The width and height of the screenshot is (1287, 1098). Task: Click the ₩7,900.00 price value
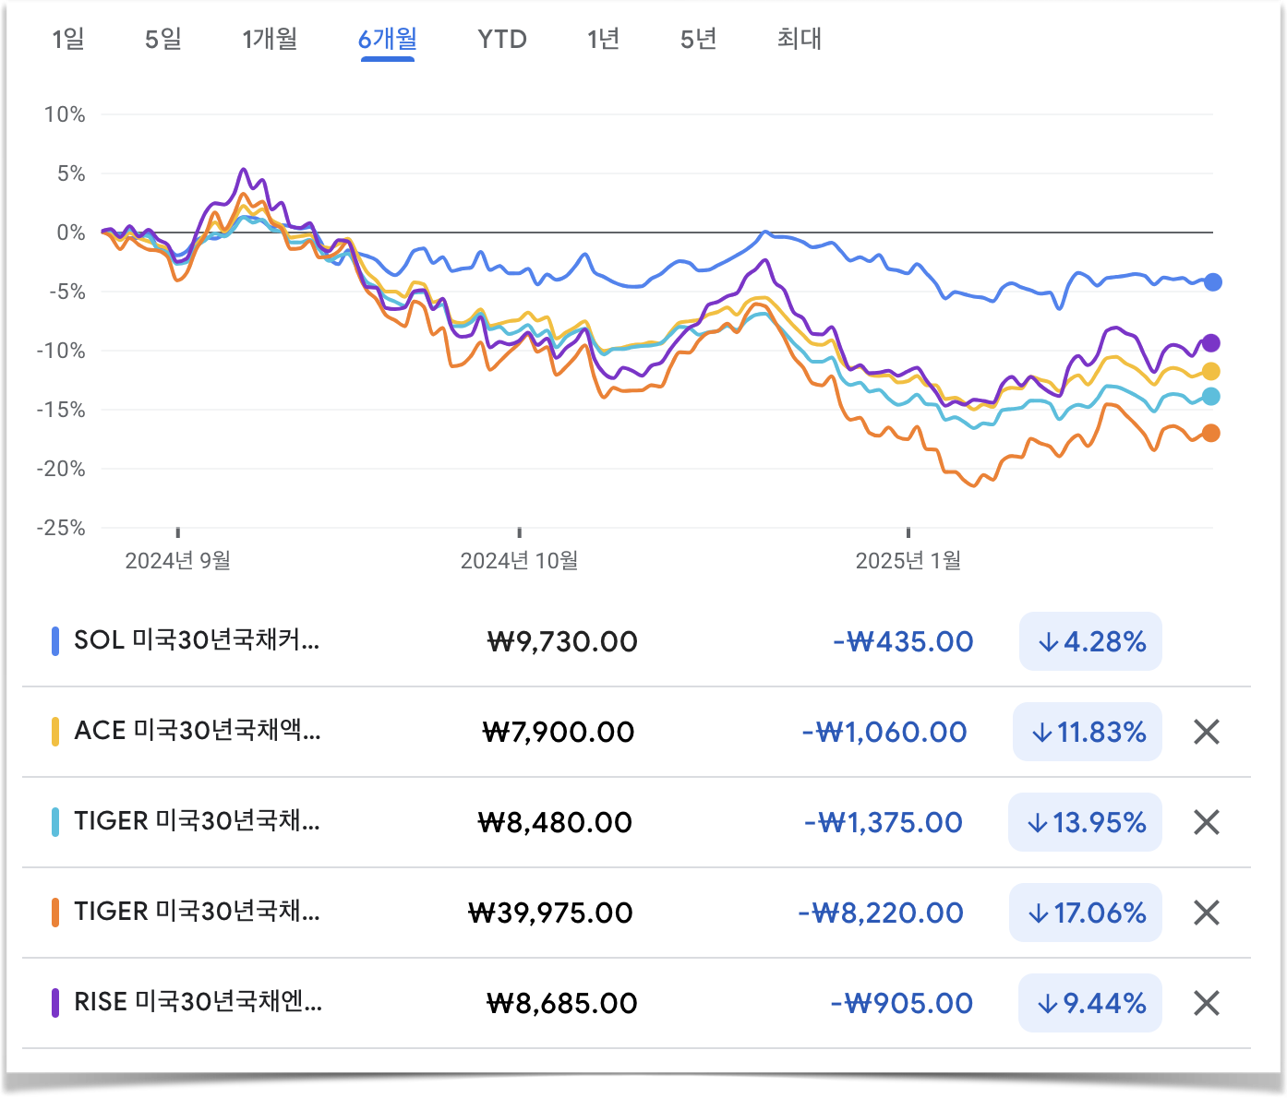click(559, 732)
